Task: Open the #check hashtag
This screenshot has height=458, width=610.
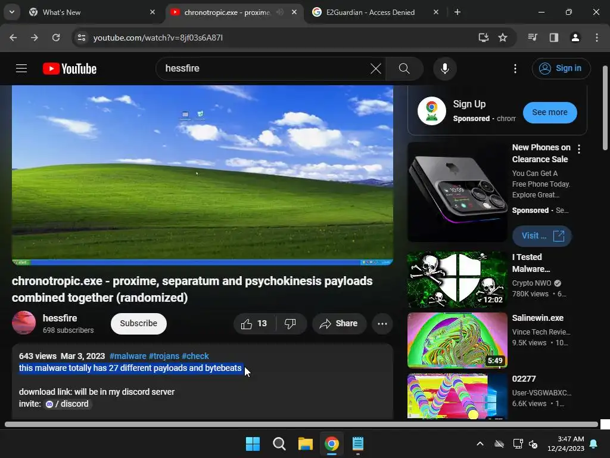Action: [195, 356]
